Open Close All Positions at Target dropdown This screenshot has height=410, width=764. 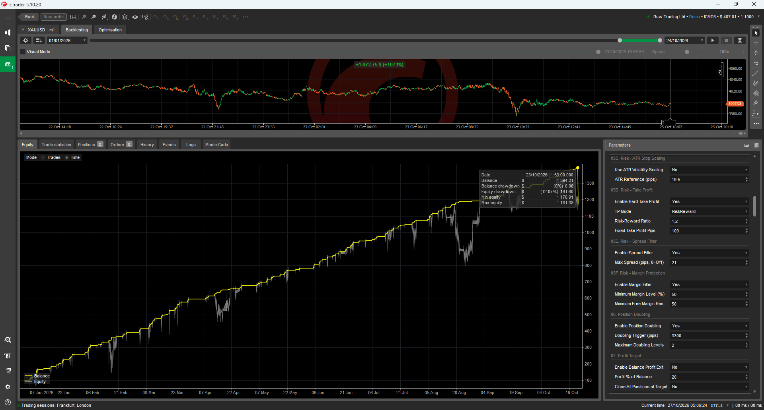(x=709, y=387)
